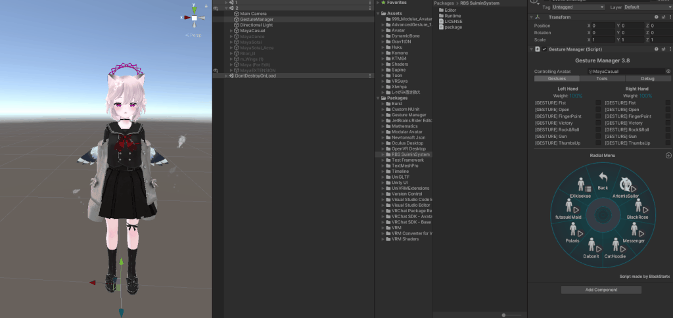Open Gesture Manager script preset icon
This screenshot has width=673, height=318.
[663, 49]
